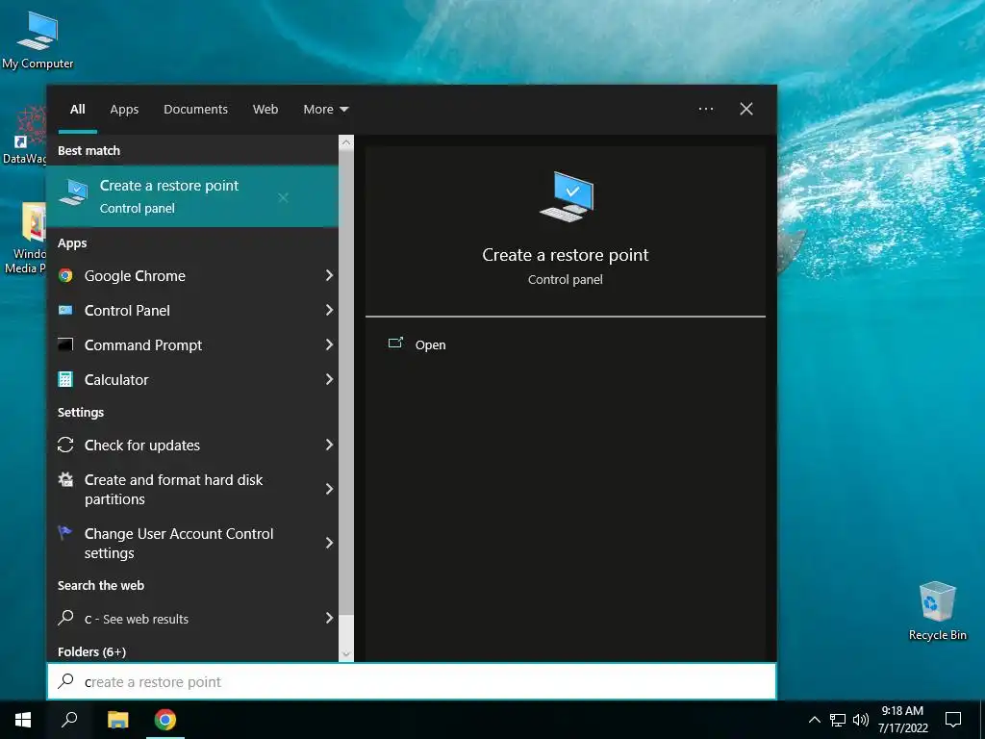Expand Check for updates arrow
The width and height of the screenshot is (985, 739).
coord(329,445)
